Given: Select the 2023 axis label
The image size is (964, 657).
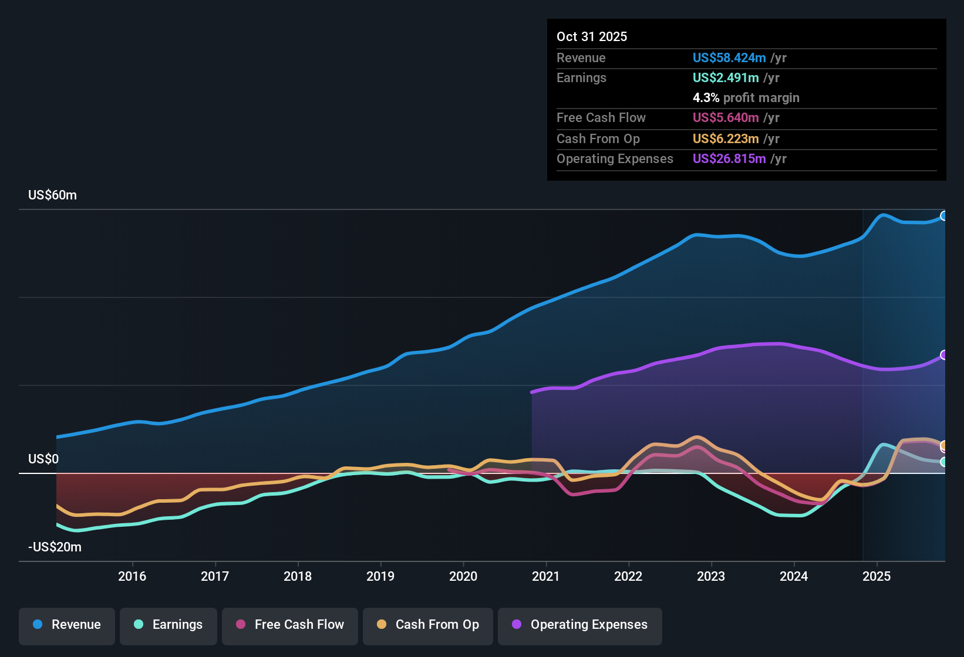Looking at the screenshot, I should (712, 577).
